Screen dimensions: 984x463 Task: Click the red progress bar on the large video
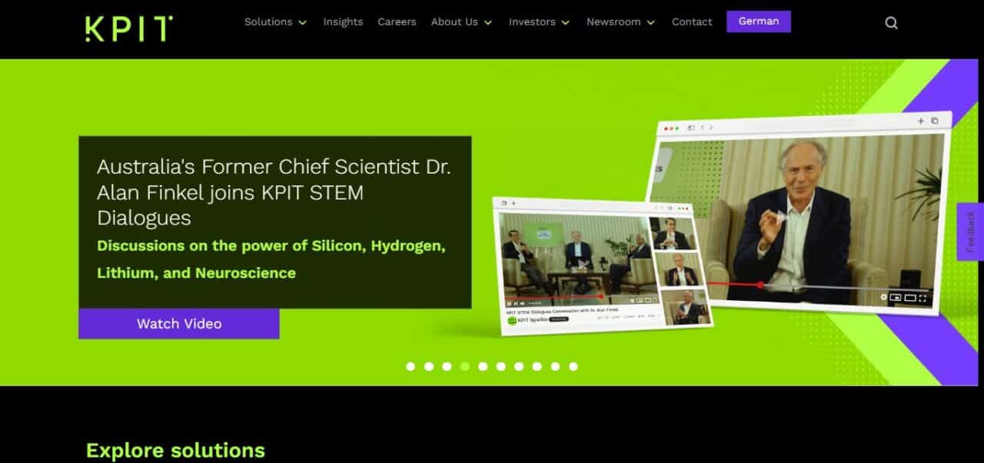[734, 284]
